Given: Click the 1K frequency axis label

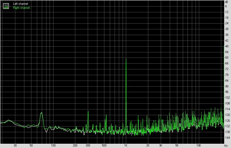Looking at the screenshot, I should point(126,145).
